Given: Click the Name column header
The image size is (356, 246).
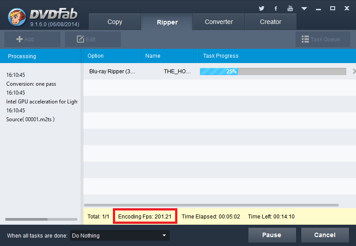Looking at the screenshot, I should 169,56.
